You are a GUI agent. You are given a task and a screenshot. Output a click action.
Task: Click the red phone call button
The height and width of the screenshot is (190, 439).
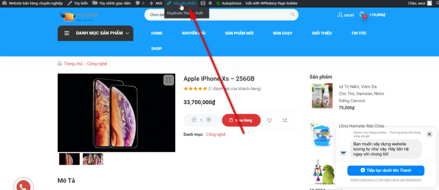[x=23, y=186]
